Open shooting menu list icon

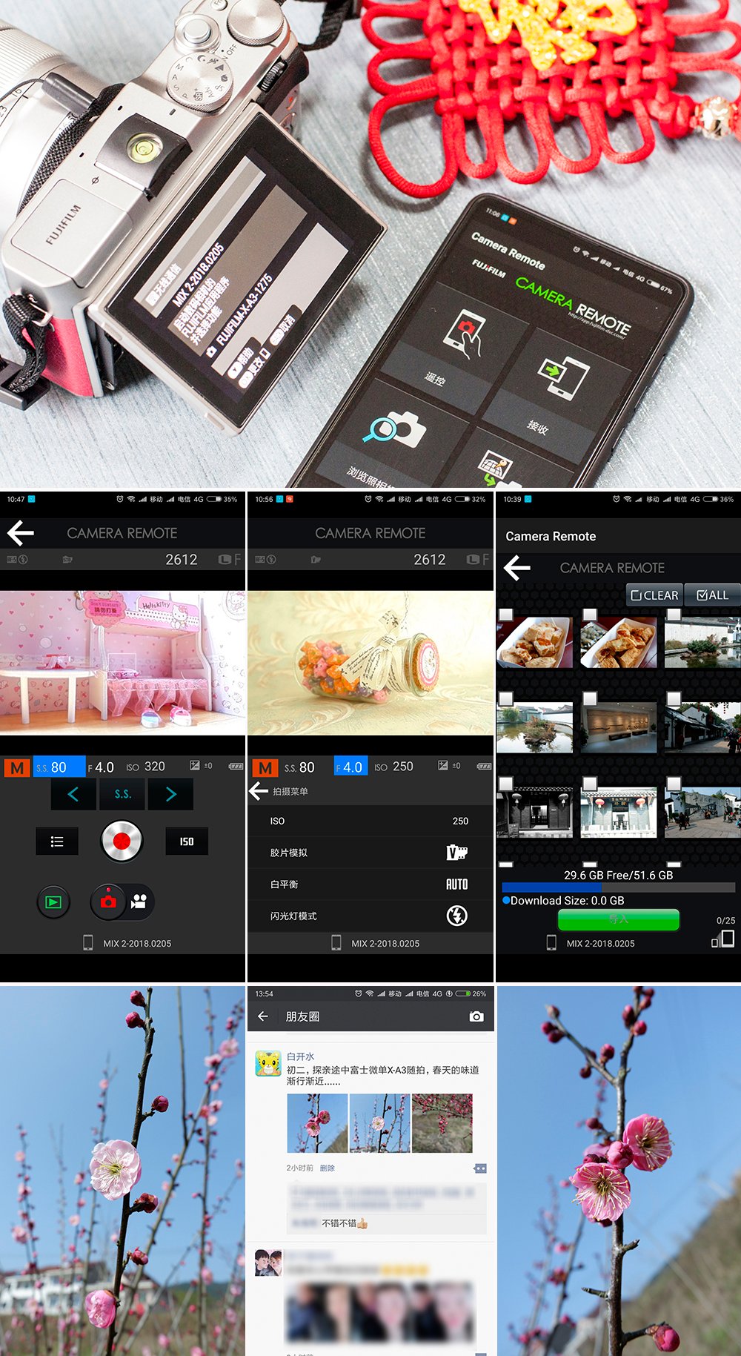(57, 841)
